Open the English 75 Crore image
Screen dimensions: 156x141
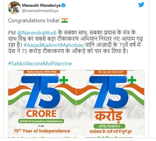pyautogui.click(x=42, y=104)
